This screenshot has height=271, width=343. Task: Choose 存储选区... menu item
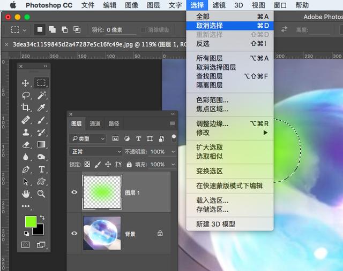coord(230,210)
